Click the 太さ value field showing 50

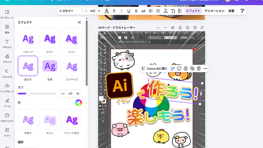(70, 94)
